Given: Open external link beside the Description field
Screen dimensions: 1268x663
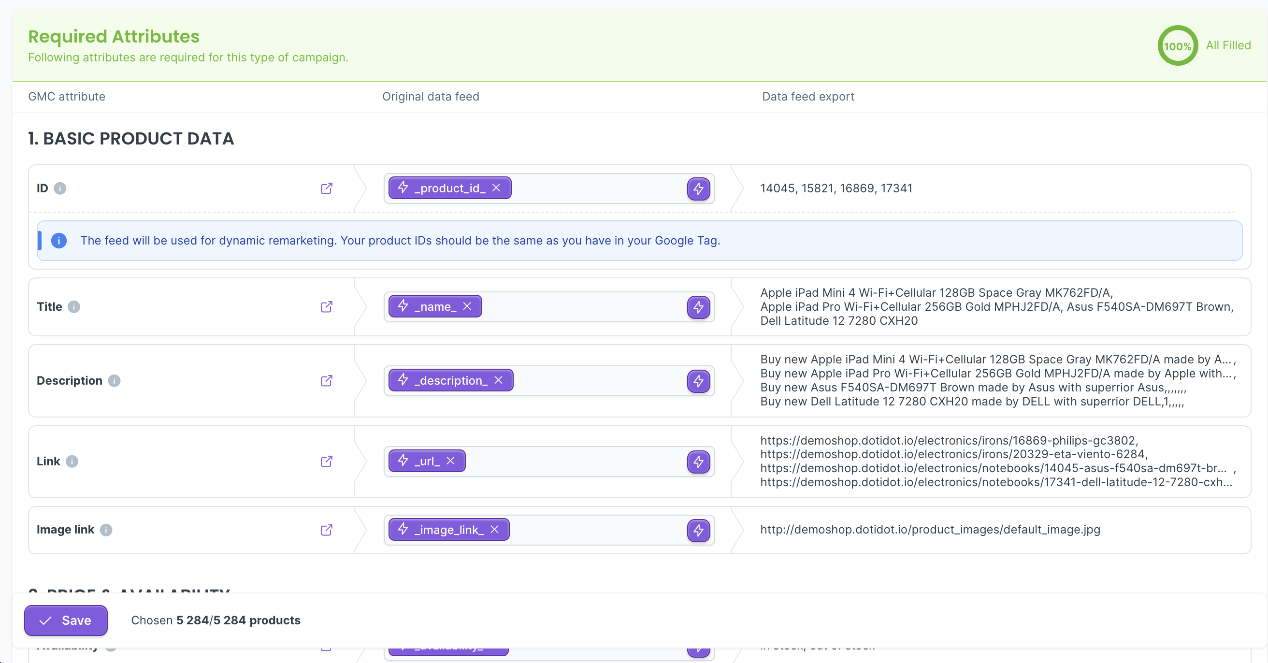Looking at the screenshot, I should 326,380.
